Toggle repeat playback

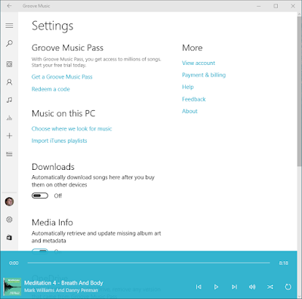(288, 287)
